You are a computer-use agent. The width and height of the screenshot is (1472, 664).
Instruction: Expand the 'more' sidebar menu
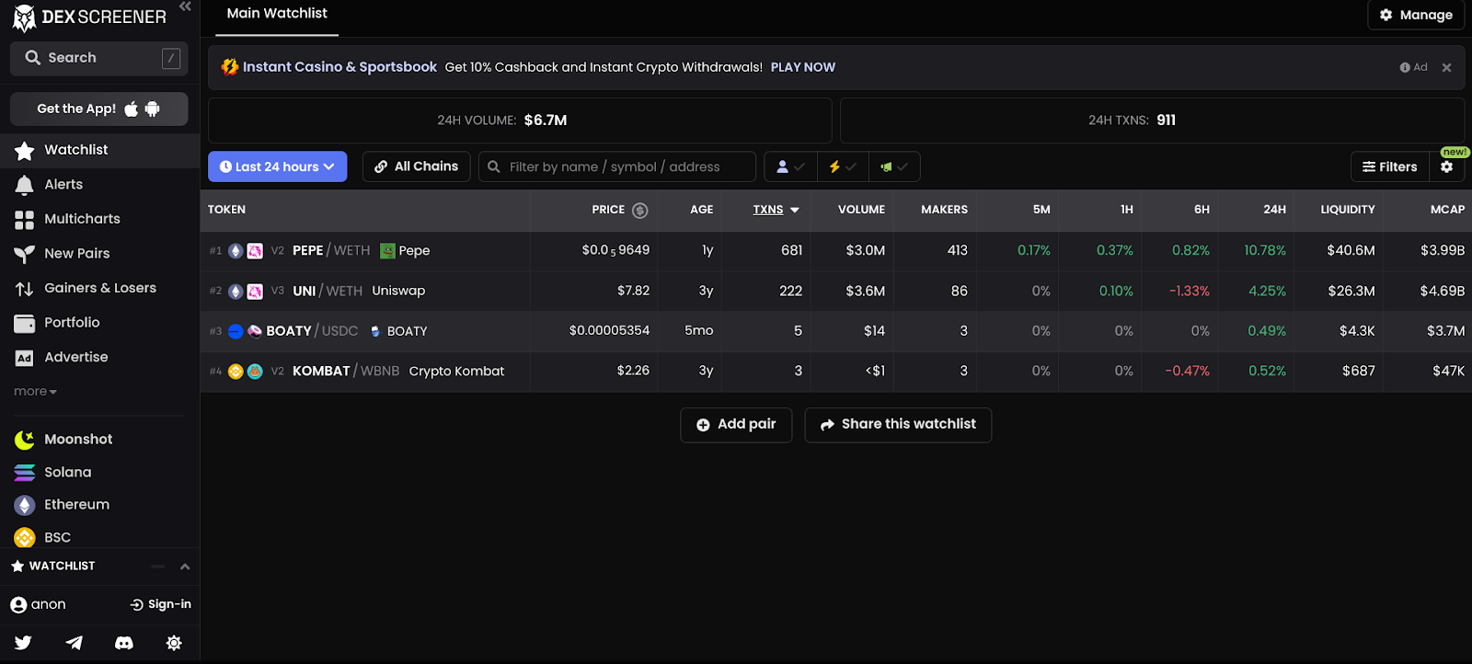click(35, 392)
